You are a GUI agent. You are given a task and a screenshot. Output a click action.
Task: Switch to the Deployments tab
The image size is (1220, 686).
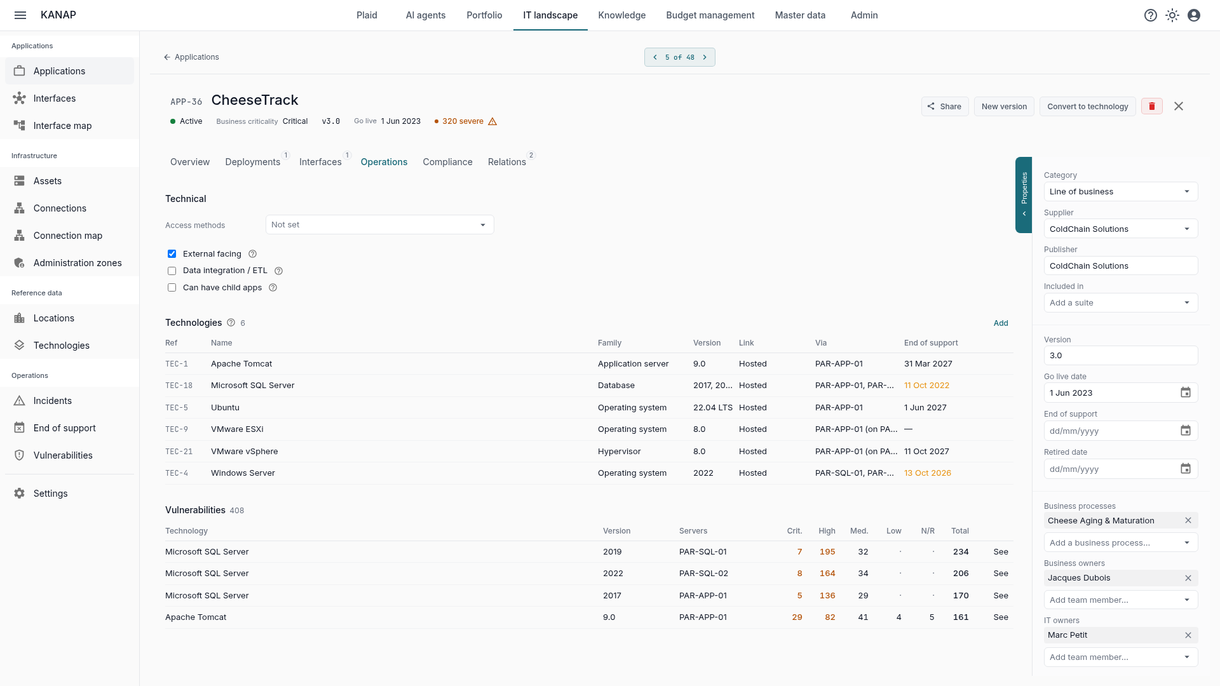pos(253,162)
